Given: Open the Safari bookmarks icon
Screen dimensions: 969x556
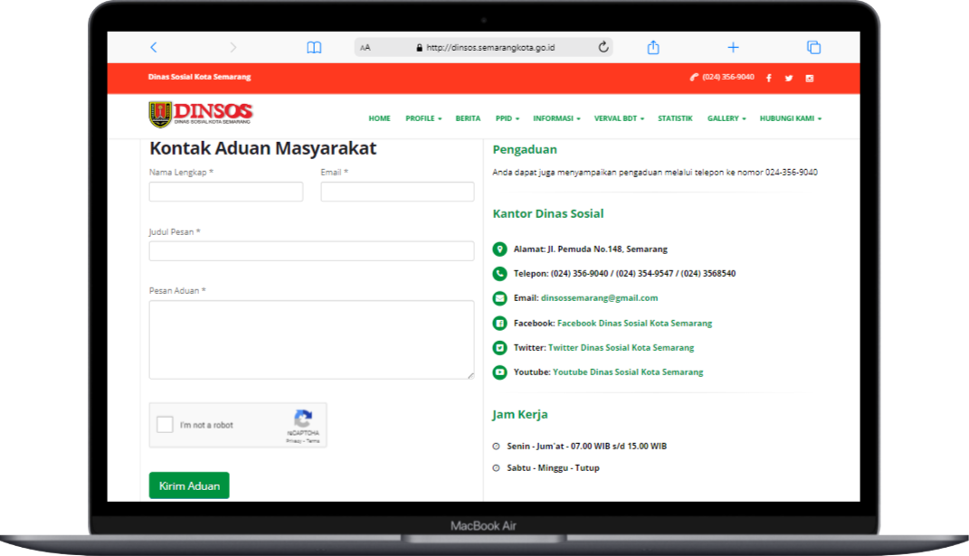Looking at the screenshot, I should pyautogui.click(x=314, y=48).
